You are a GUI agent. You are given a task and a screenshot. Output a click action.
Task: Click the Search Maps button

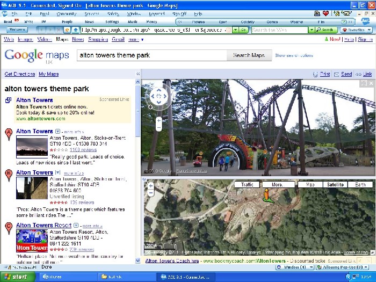point(249,55)
